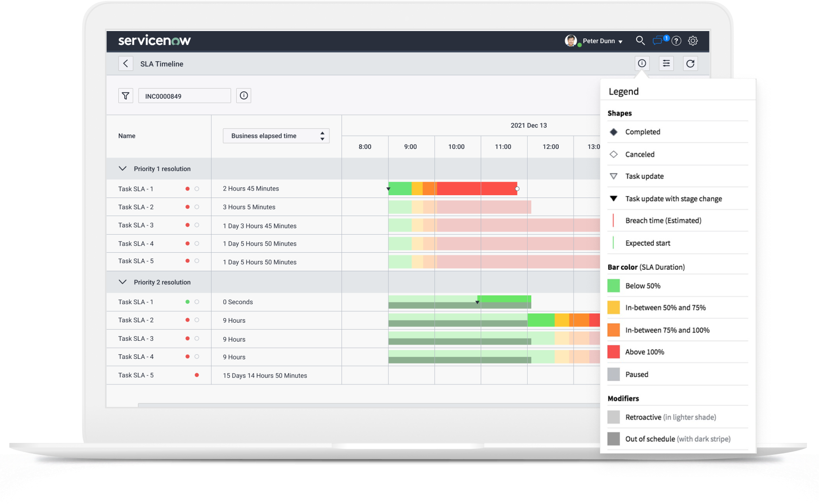Open the filter funnel icon
Screen dimensions: 819x504
126,96
